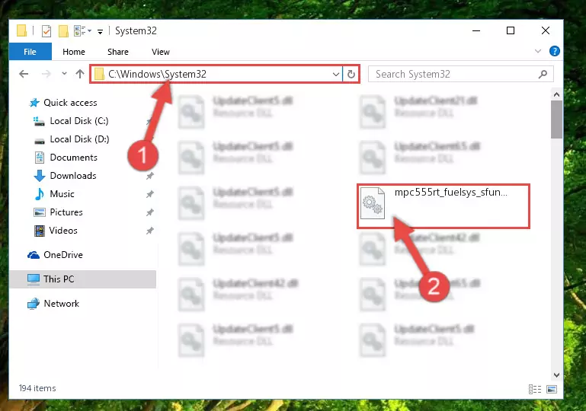Go back using the Back arrow

click(24, 74)
